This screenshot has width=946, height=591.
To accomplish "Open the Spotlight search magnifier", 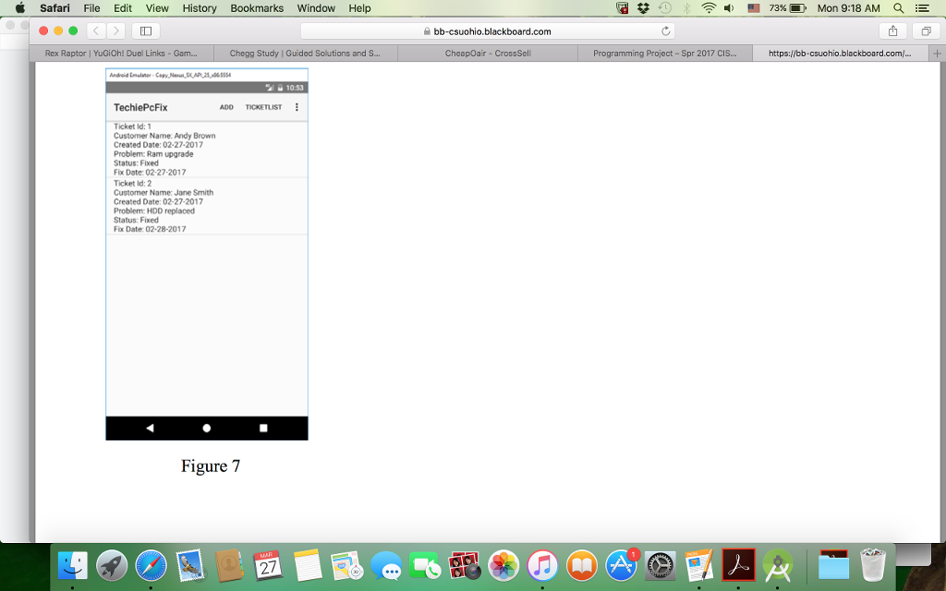I will [897, 7].
